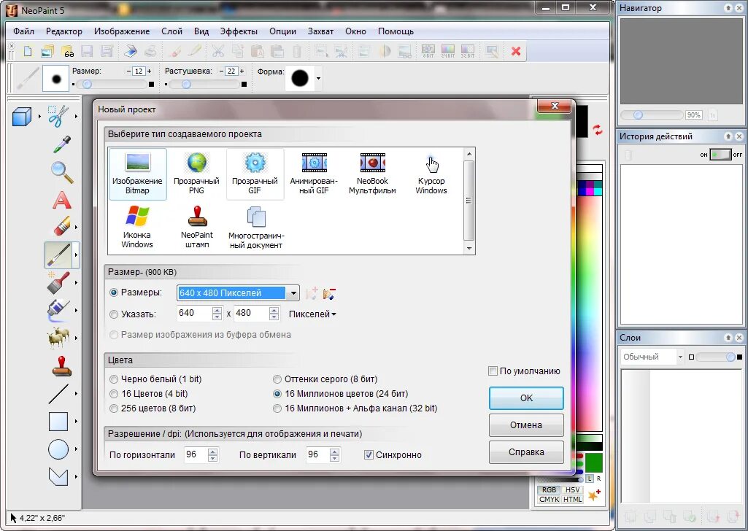748x531 pixels.
Task: Choose Прозрачный PNG project type
Action: (x=196, y=174)
